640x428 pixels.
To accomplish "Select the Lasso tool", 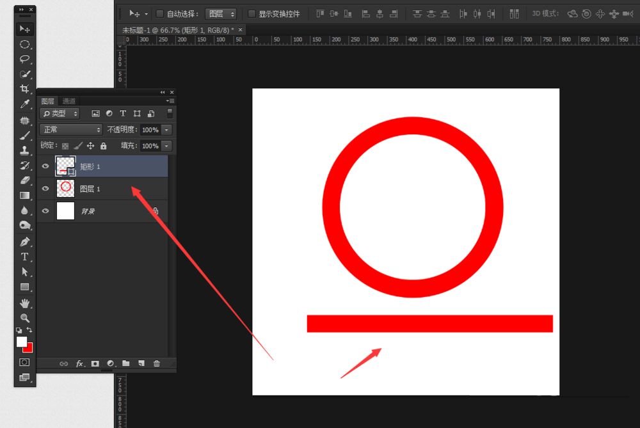I will click(x=24, y=59).
